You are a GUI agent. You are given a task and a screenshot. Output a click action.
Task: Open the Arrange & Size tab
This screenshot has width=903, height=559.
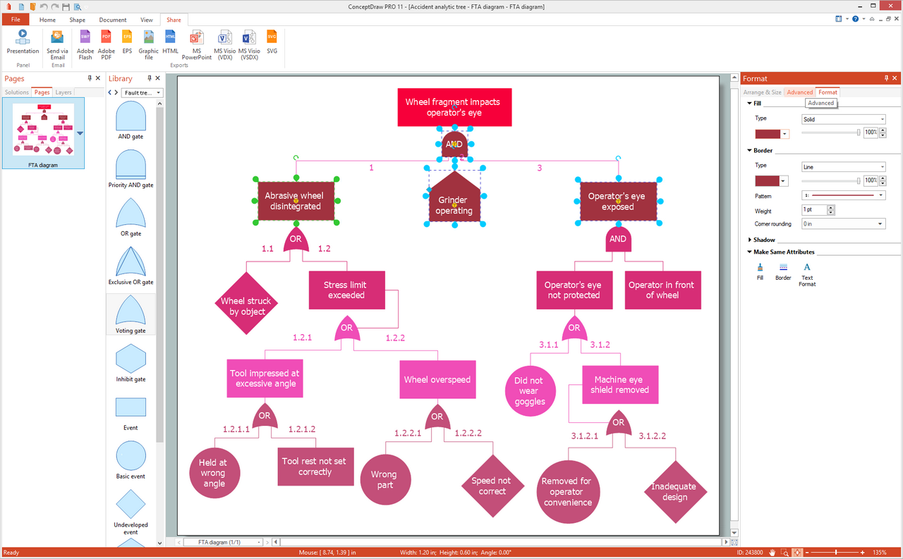tap(763, 92)
